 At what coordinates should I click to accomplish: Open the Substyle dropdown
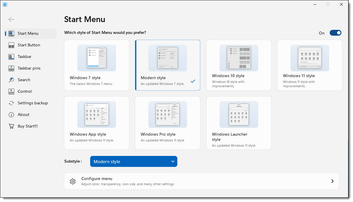pos(134,161)
